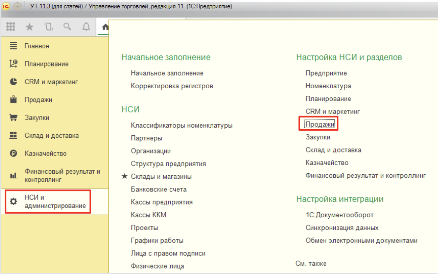Select the Закупки shopping-cart icon
This screenshot has height=274, width=438.
(13, 118)
